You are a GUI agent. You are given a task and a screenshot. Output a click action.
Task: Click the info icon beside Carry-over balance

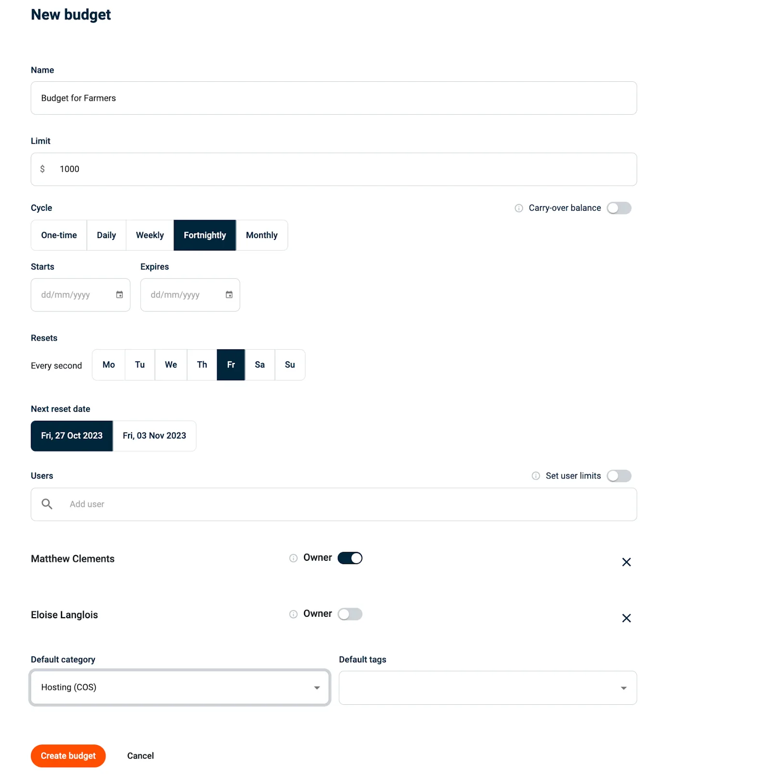[519, 208]
